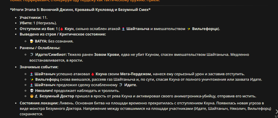Image resolution: width=278 pixels, height=118 pixels.
Task: Click 'Идате/Симбиот:' name
Action: point(51,55)
